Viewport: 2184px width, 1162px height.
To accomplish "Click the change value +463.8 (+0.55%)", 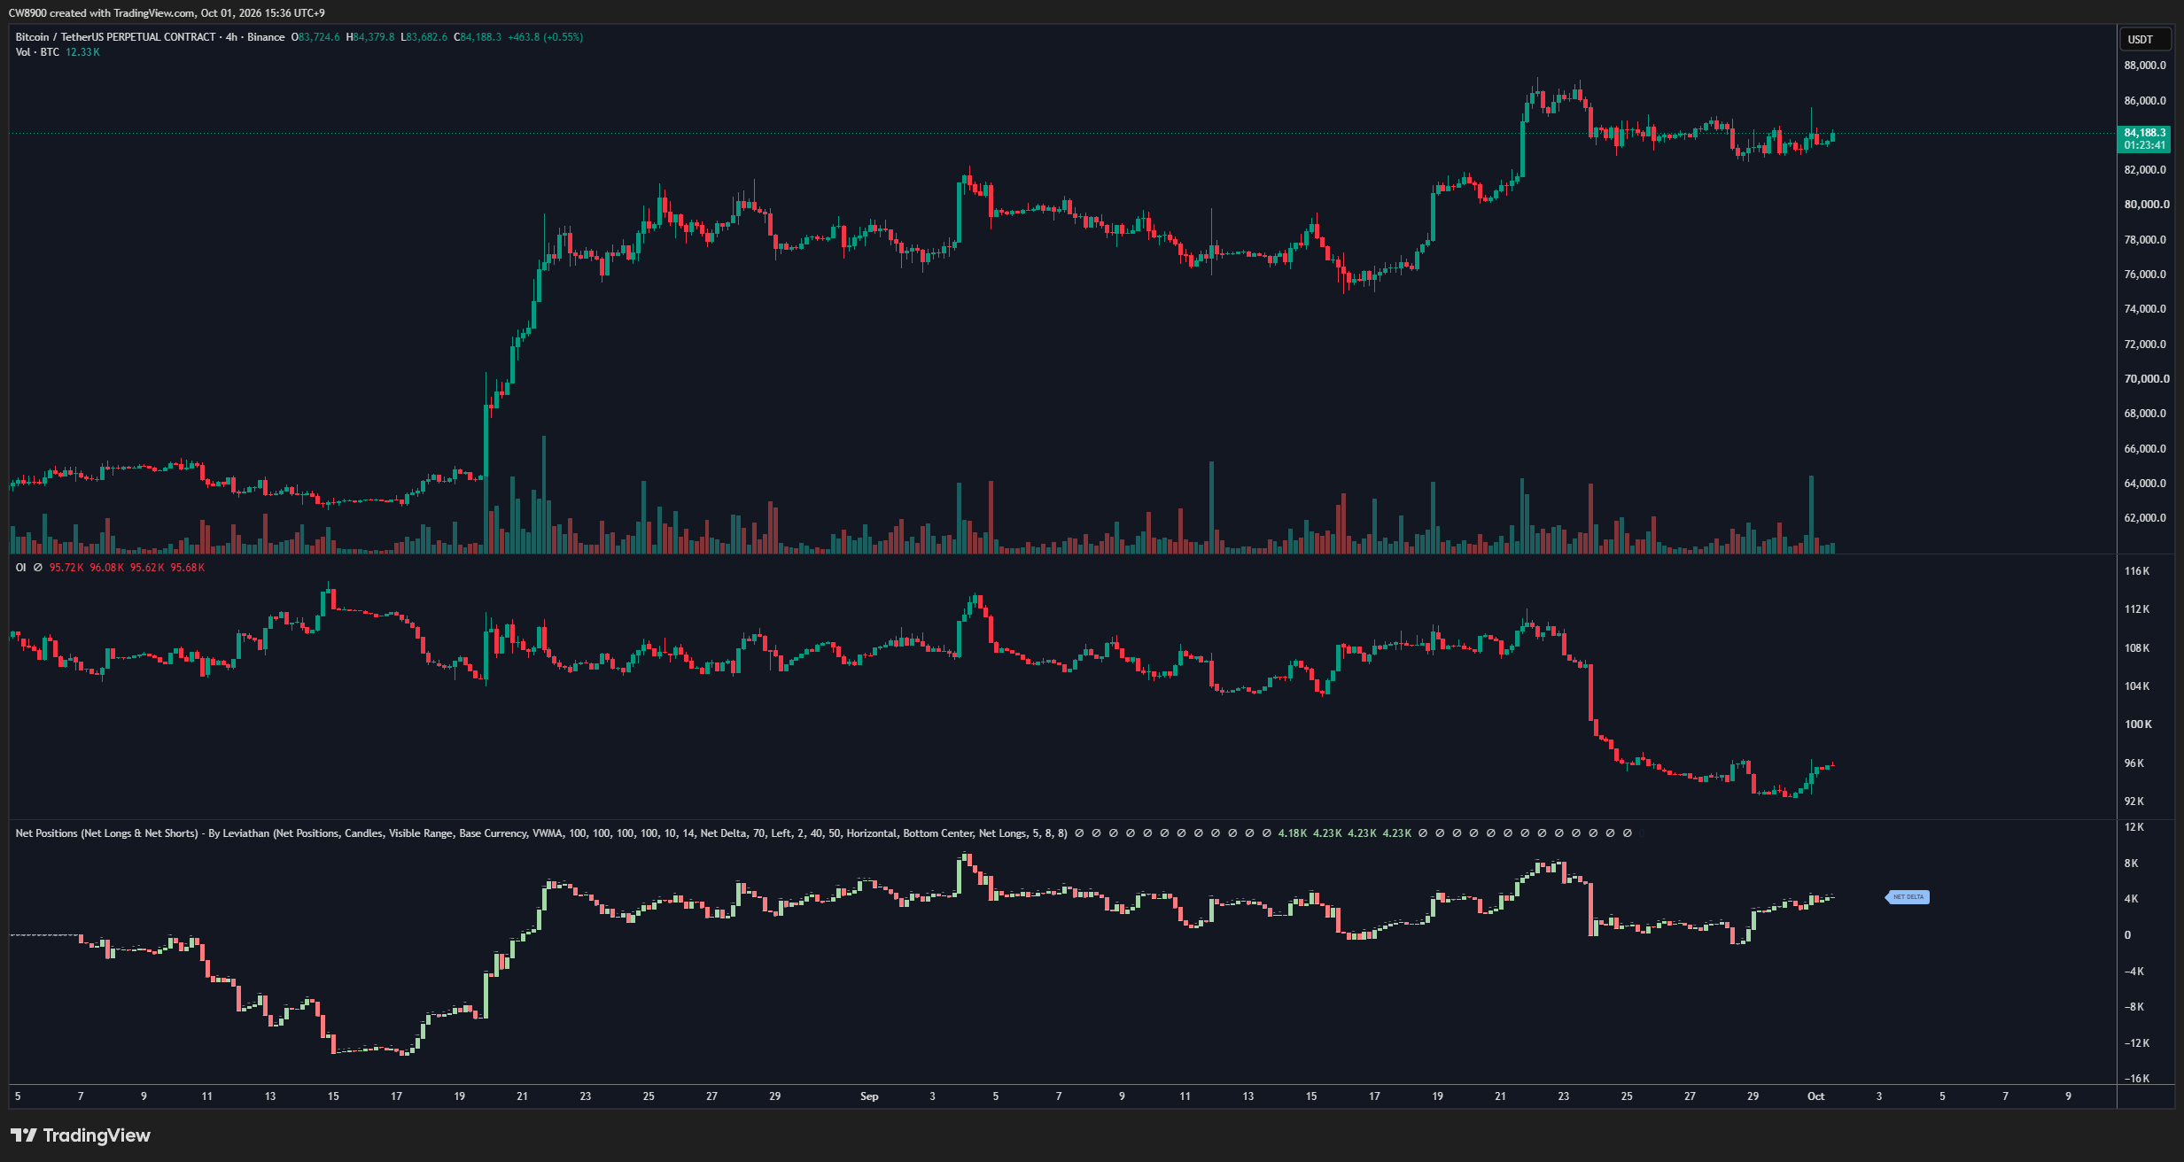I will (545, 37).
